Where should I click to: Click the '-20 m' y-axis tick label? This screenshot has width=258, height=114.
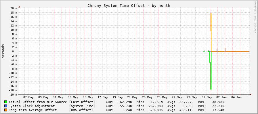click(x=13, y=95)
